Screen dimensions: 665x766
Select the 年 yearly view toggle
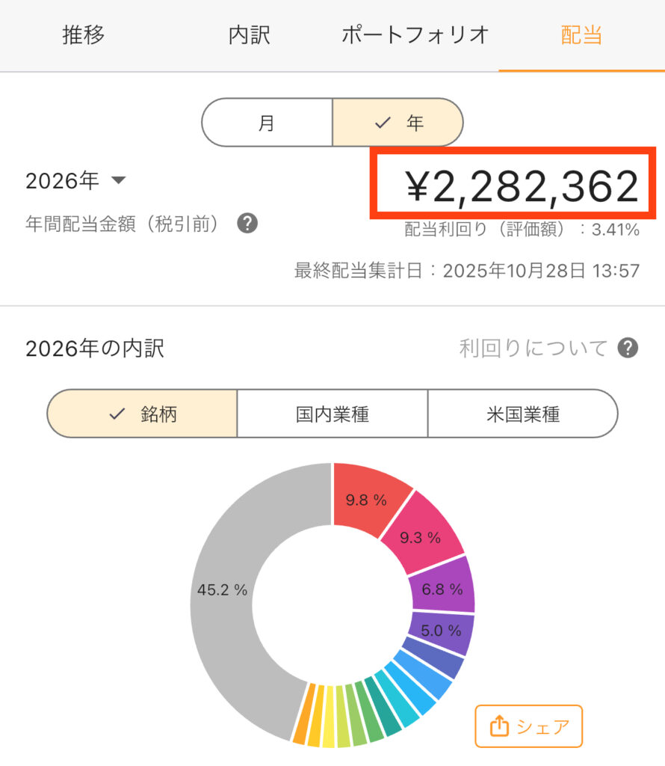398,123
